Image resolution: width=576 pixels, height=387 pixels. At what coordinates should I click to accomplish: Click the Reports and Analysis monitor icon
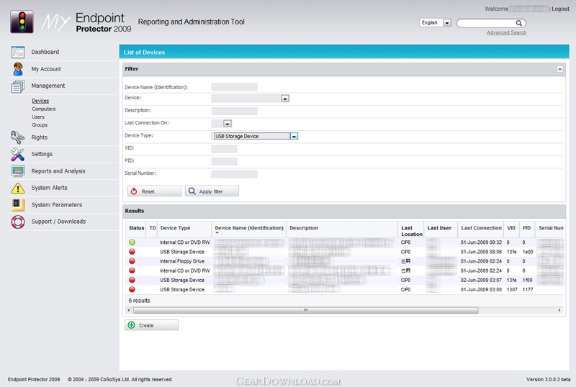tap(17, 171)
